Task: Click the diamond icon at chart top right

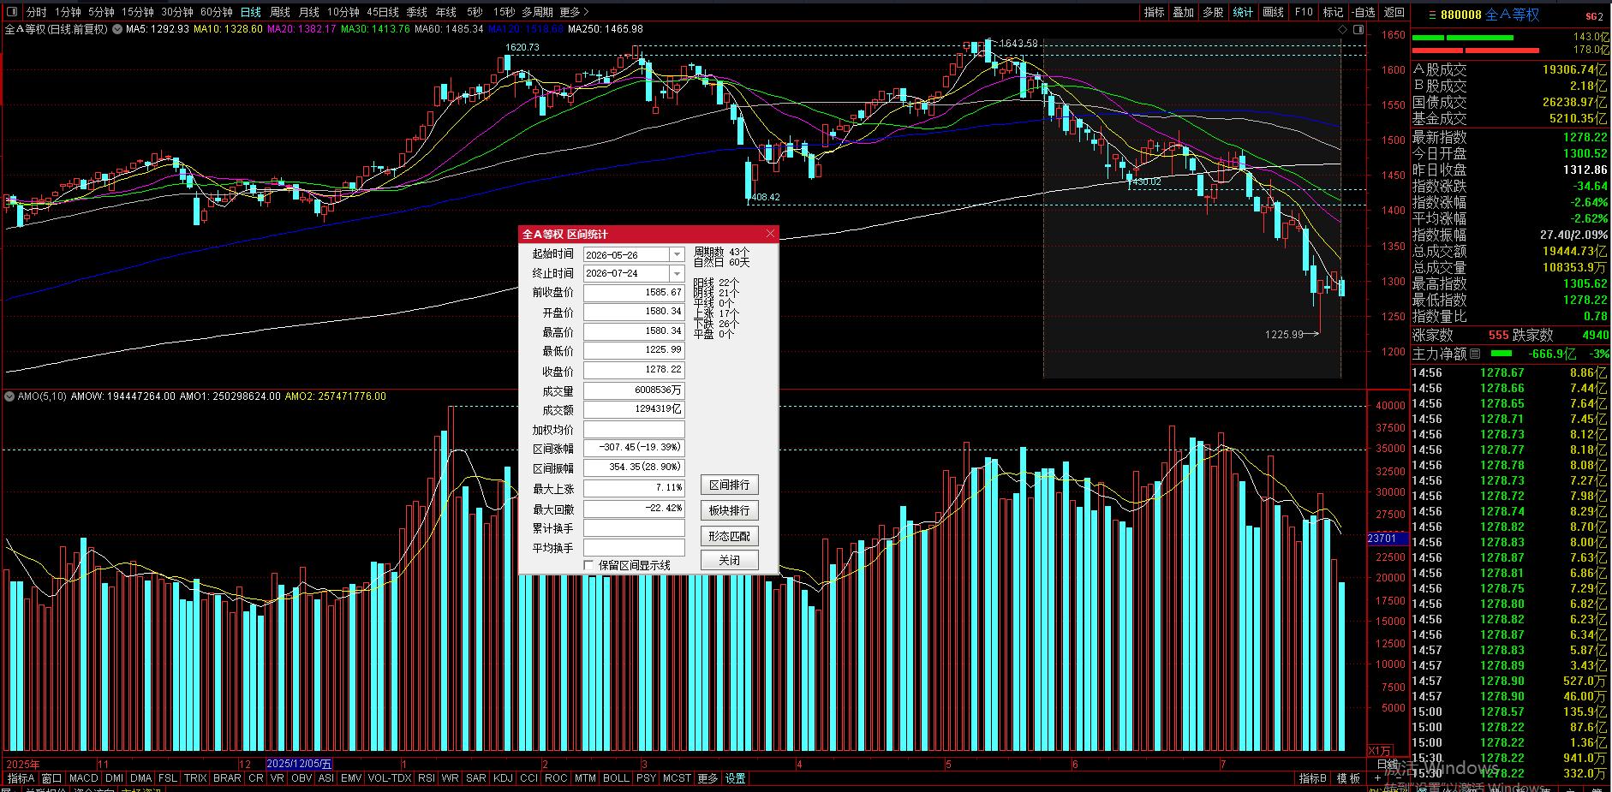Action: tap(1342, 29)
